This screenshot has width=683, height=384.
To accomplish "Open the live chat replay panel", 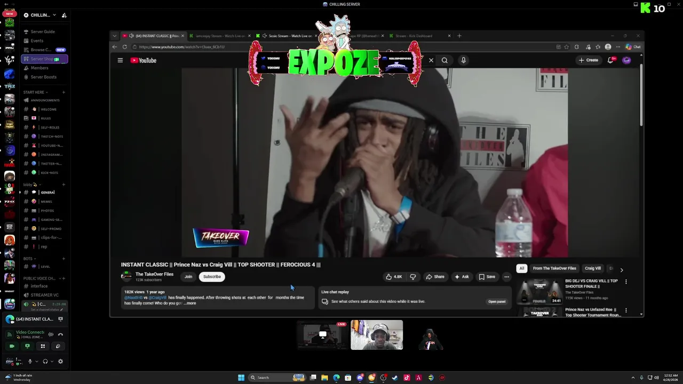I will click(497, 301).
